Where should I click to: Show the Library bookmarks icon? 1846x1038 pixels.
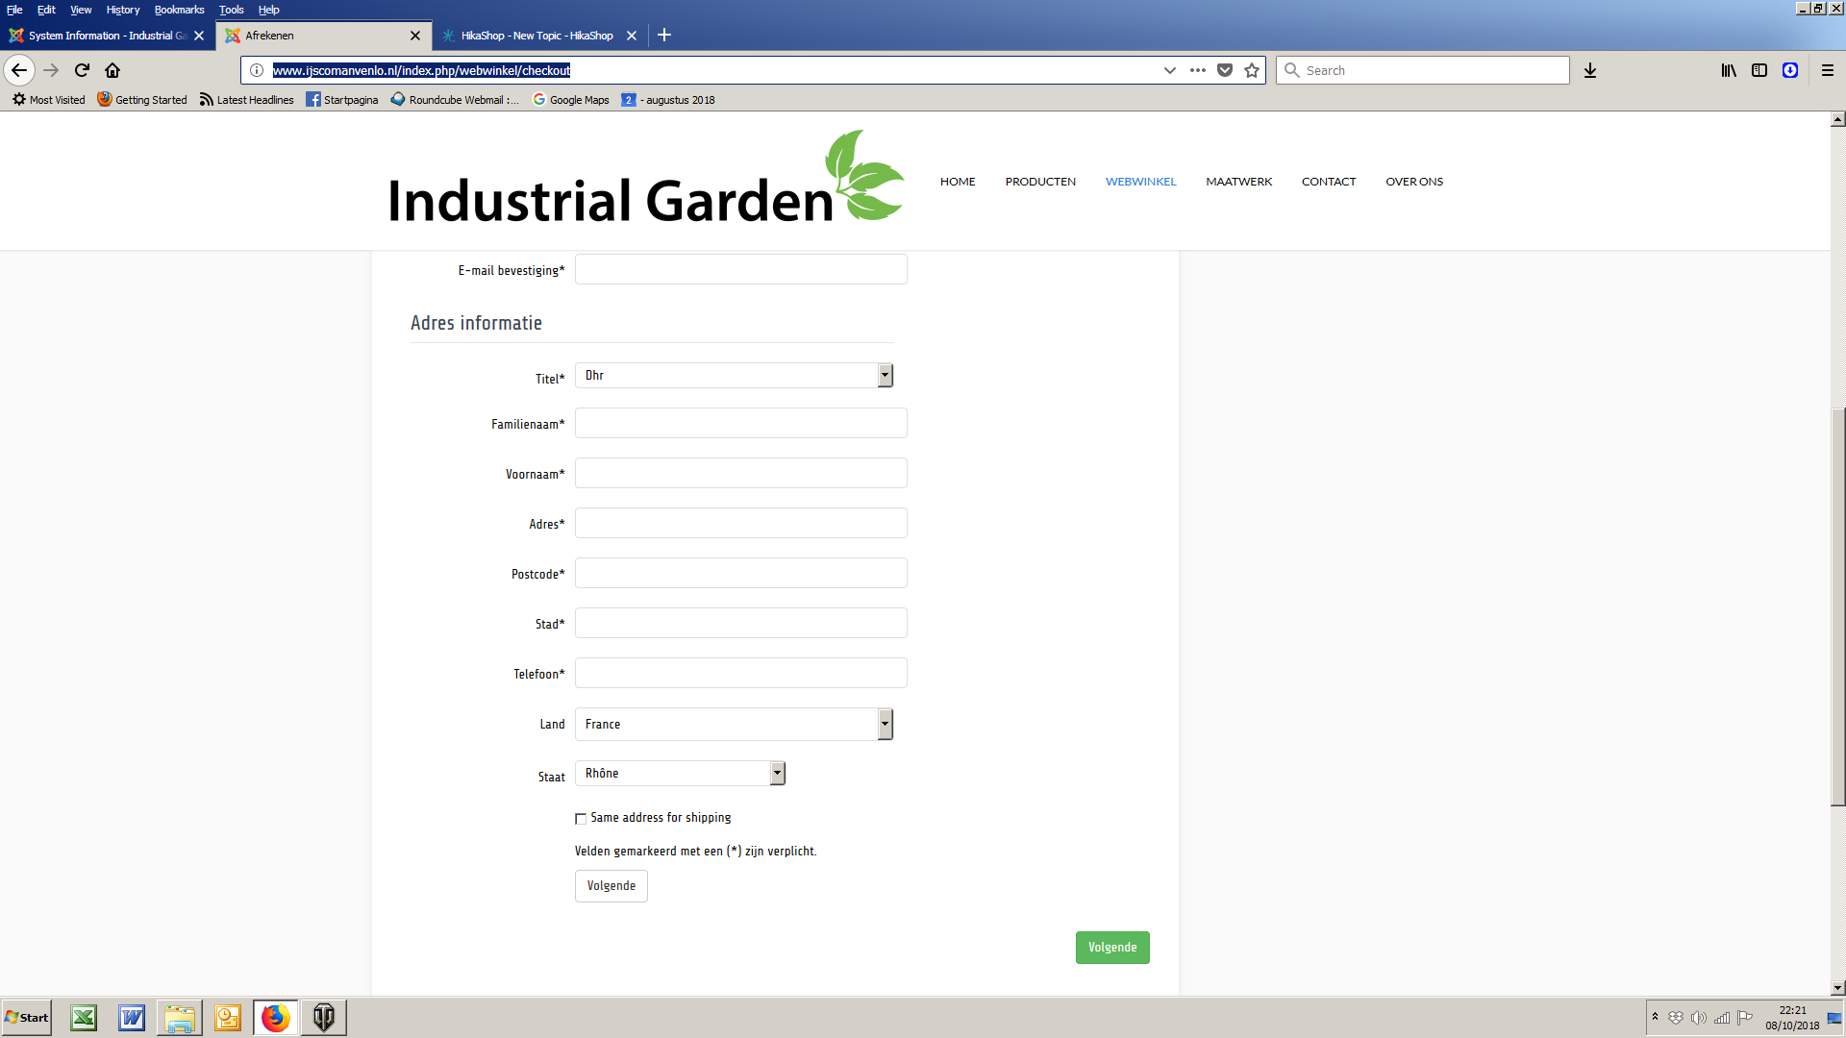[x=1728, y=70]
